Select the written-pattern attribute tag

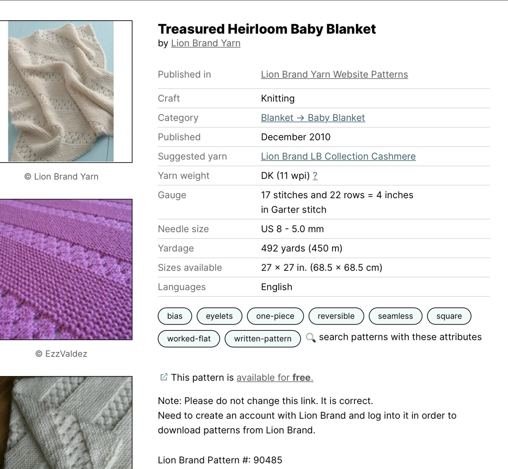pos(263,339)
